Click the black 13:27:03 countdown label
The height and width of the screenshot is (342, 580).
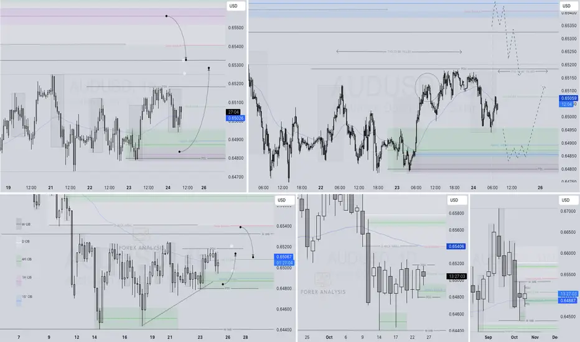(x=456, y=276)
